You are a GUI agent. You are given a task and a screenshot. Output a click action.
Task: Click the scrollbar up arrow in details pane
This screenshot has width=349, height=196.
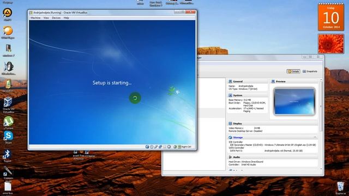coord(321,80)
